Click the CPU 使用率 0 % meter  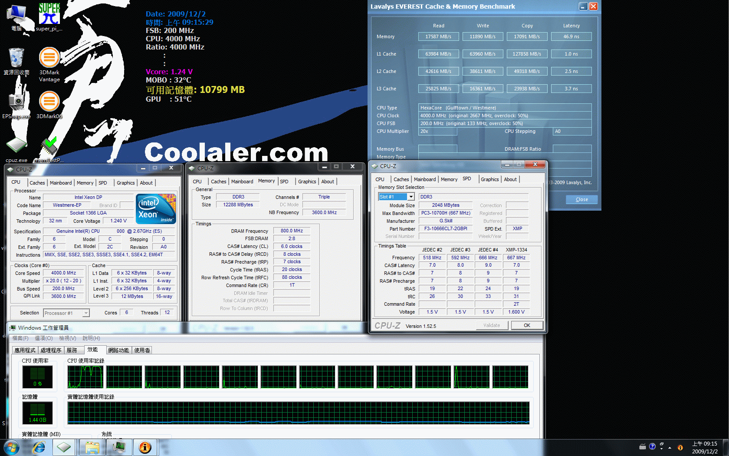pyautogui.click(x=38, y=377)
